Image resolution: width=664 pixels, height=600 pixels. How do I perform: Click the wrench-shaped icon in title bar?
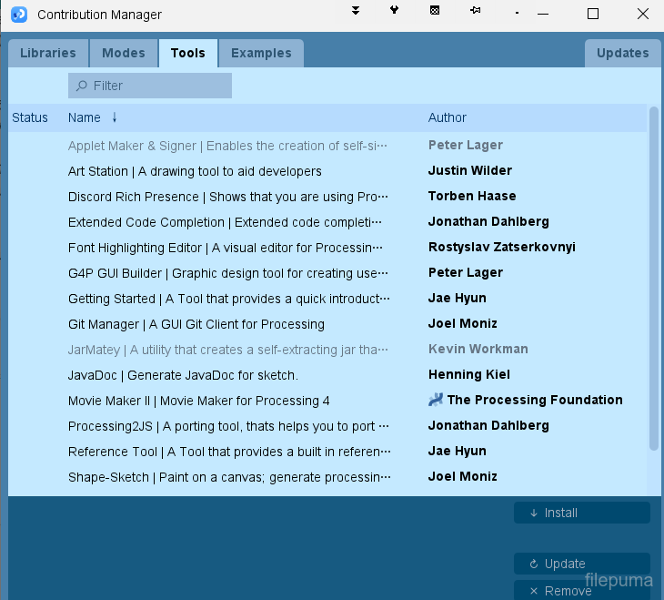click(x=395, y=11)
